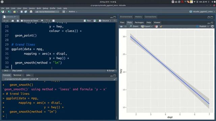Publish the current plot

201,26
